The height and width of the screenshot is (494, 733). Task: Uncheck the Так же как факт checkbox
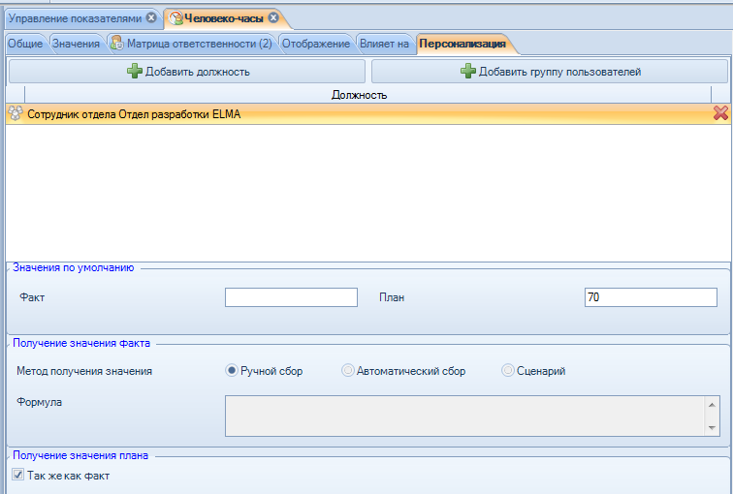(17, 475)
